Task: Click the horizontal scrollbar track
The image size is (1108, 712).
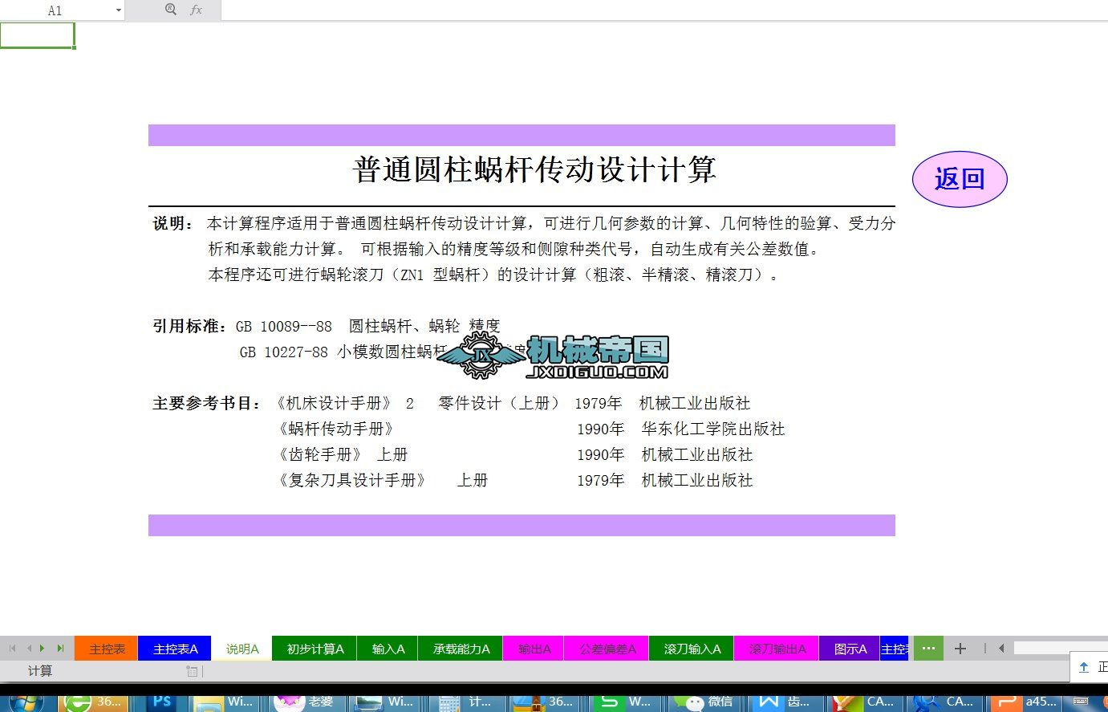Action: [1061, 648]
